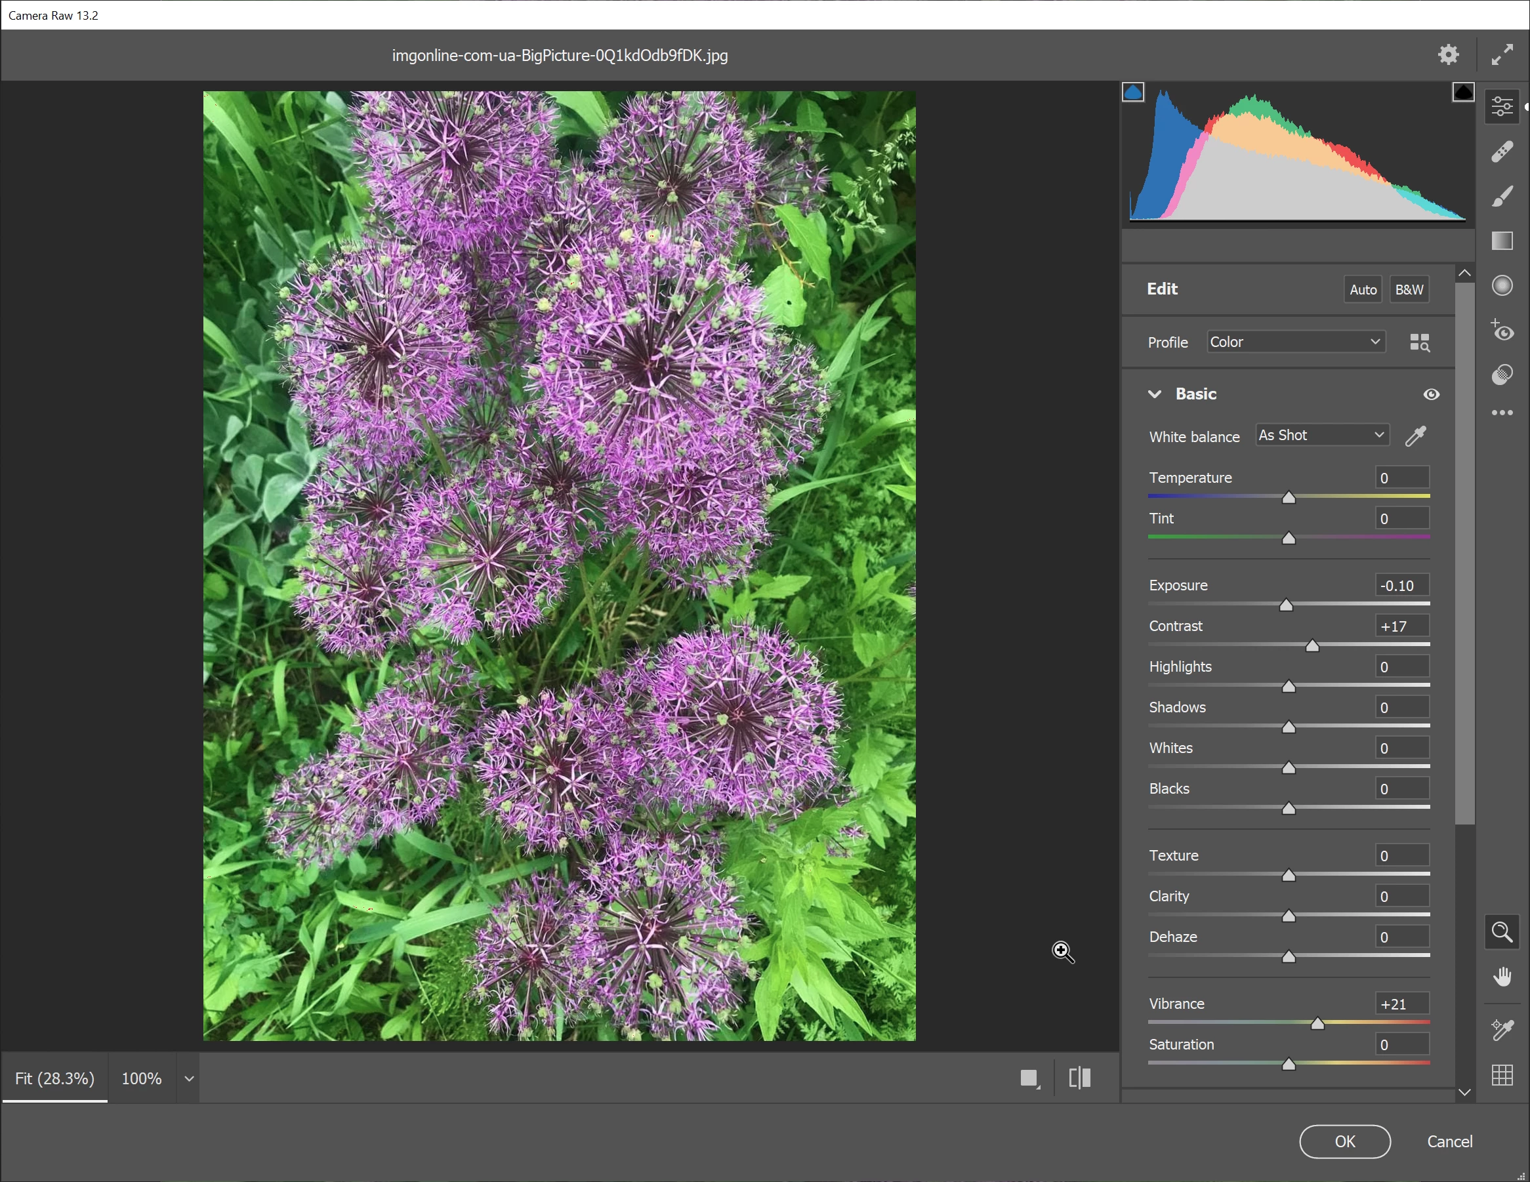Screen dimensions: 1530x1182
Task: Toggle full screen mode icon
Action: 1502,54
